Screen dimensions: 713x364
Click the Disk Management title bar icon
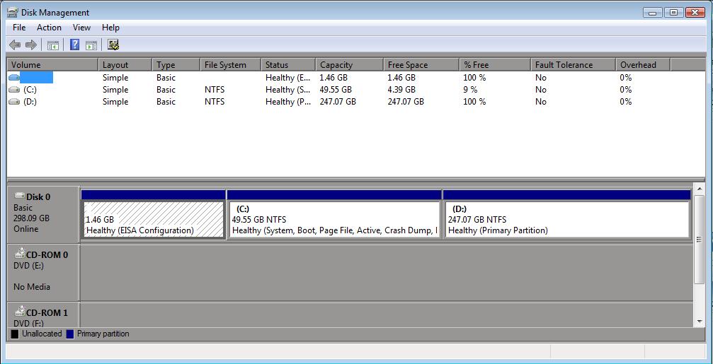click(x=13, y=12)
